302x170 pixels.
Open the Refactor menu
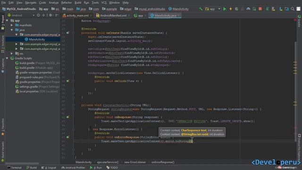67,3
